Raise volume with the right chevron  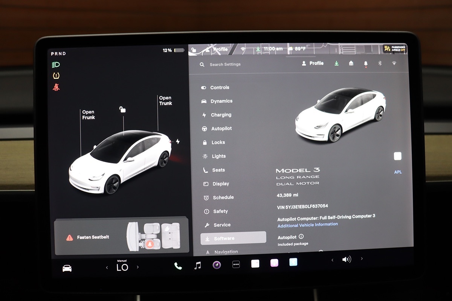click(362, 258)
